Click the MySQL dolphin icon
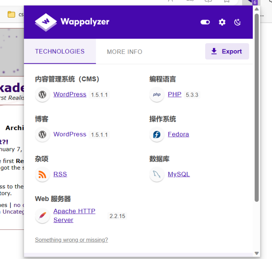 point(157,174)
